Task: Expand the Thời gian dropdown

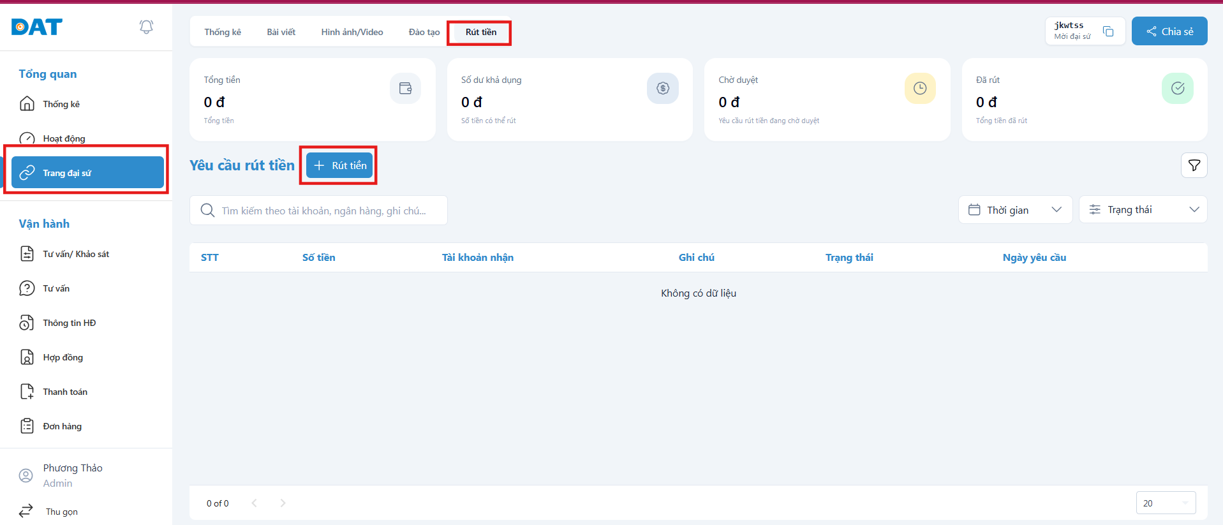Action: click(x=1015, y=210)
